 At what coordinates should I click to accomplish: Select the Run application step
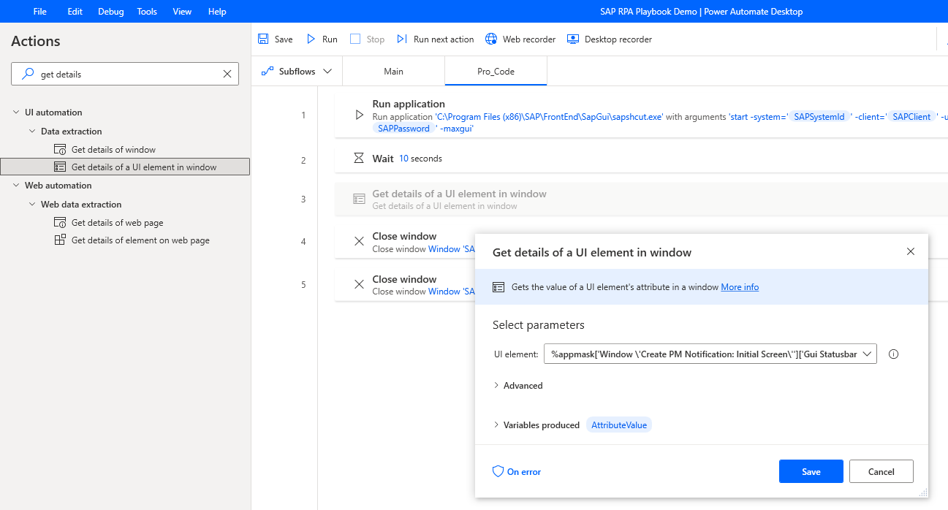click(x=641, y=115)
